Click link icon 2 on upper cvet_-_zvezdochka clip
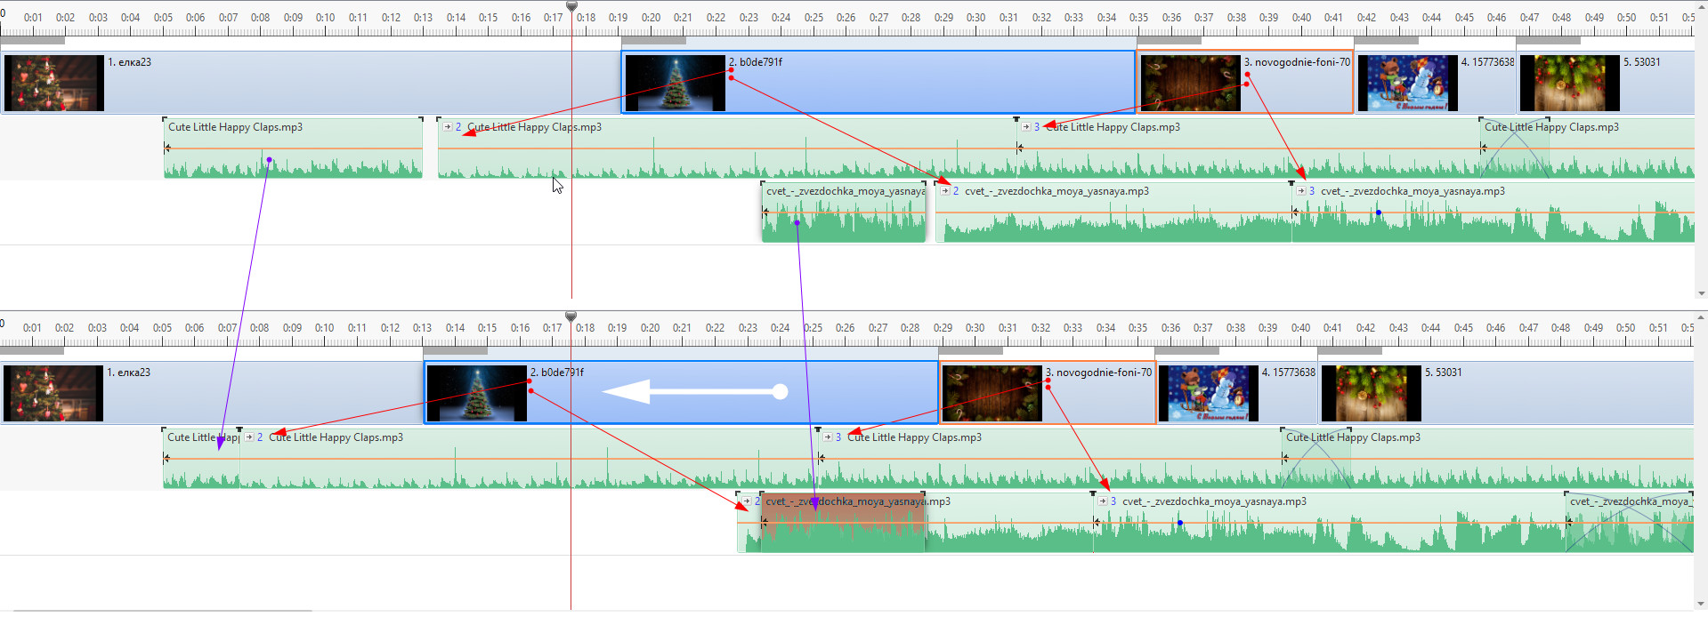The image size is (1708, 617). click(x=945, y=191)
